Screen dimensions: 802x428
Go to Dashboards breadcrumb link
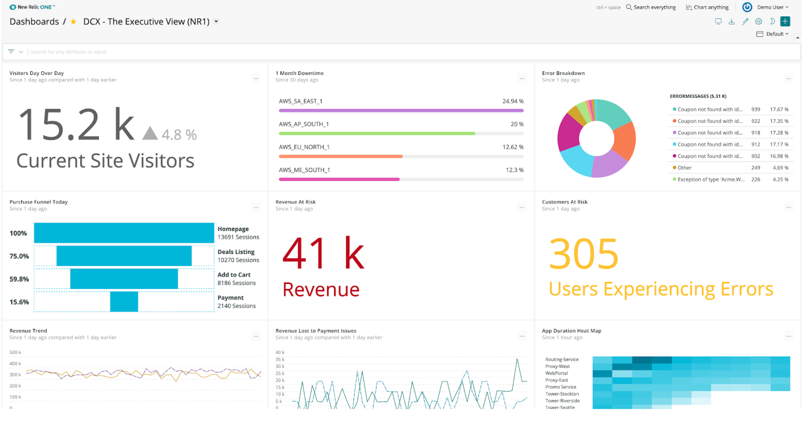(34, 22)
